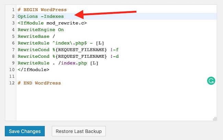Click the Save Changes button
Screen dimensions: 223x140
25,131
